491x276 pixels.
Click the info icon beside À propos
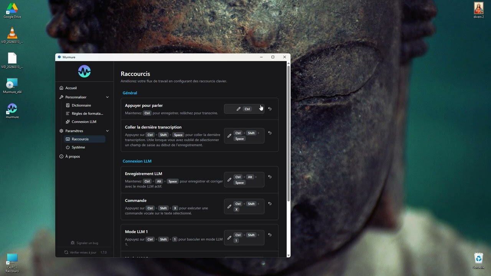pyautogui.click(x=61, y=156)
